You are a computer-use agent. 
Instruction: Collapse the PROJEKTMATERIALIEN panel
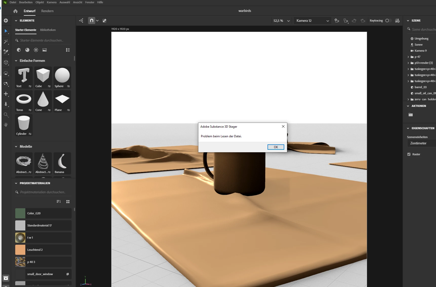[16, 183]
